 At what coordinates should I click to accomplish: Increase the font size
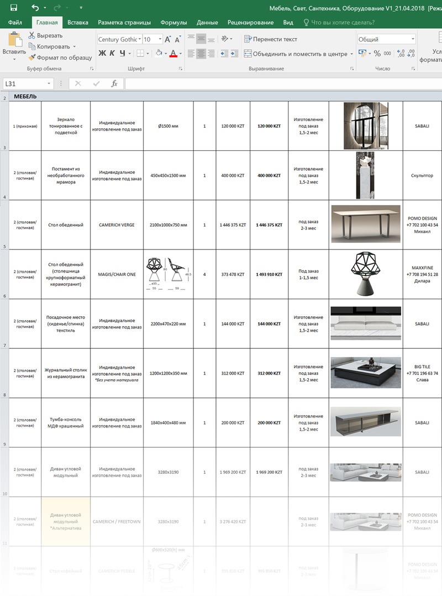(168, 39)
